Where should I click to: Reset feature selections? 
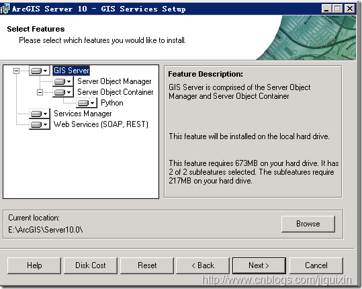click(x=147, y=265)
